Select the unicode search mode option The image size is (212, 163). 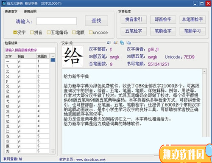tap(98, 32)
